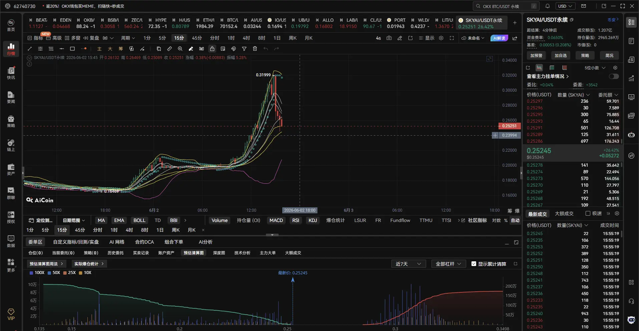The image size is (639, 331).
Task: Click the filter funnel icon in drawing toolbar
Action: (244, 49)
